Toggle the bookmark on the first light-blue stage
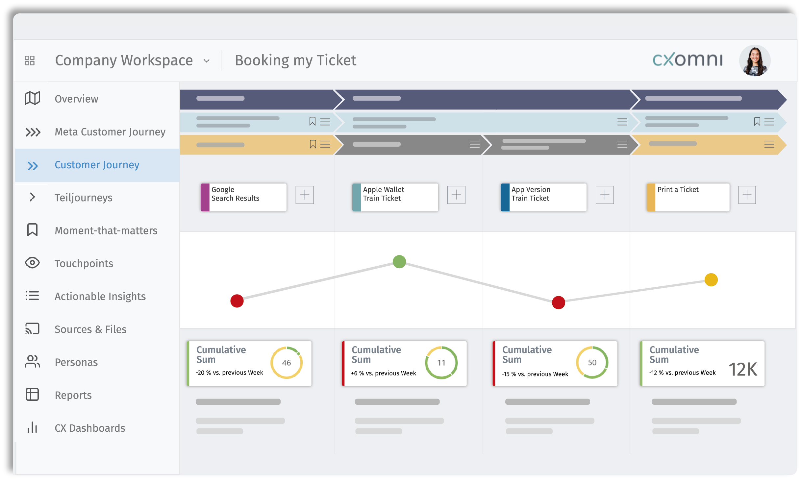802x480 pixels. click(x=312, y=122)
